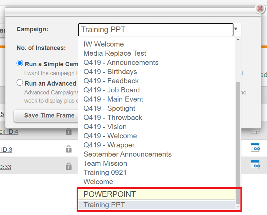Choose the Welcome campaign entry

tap(98, 182)
